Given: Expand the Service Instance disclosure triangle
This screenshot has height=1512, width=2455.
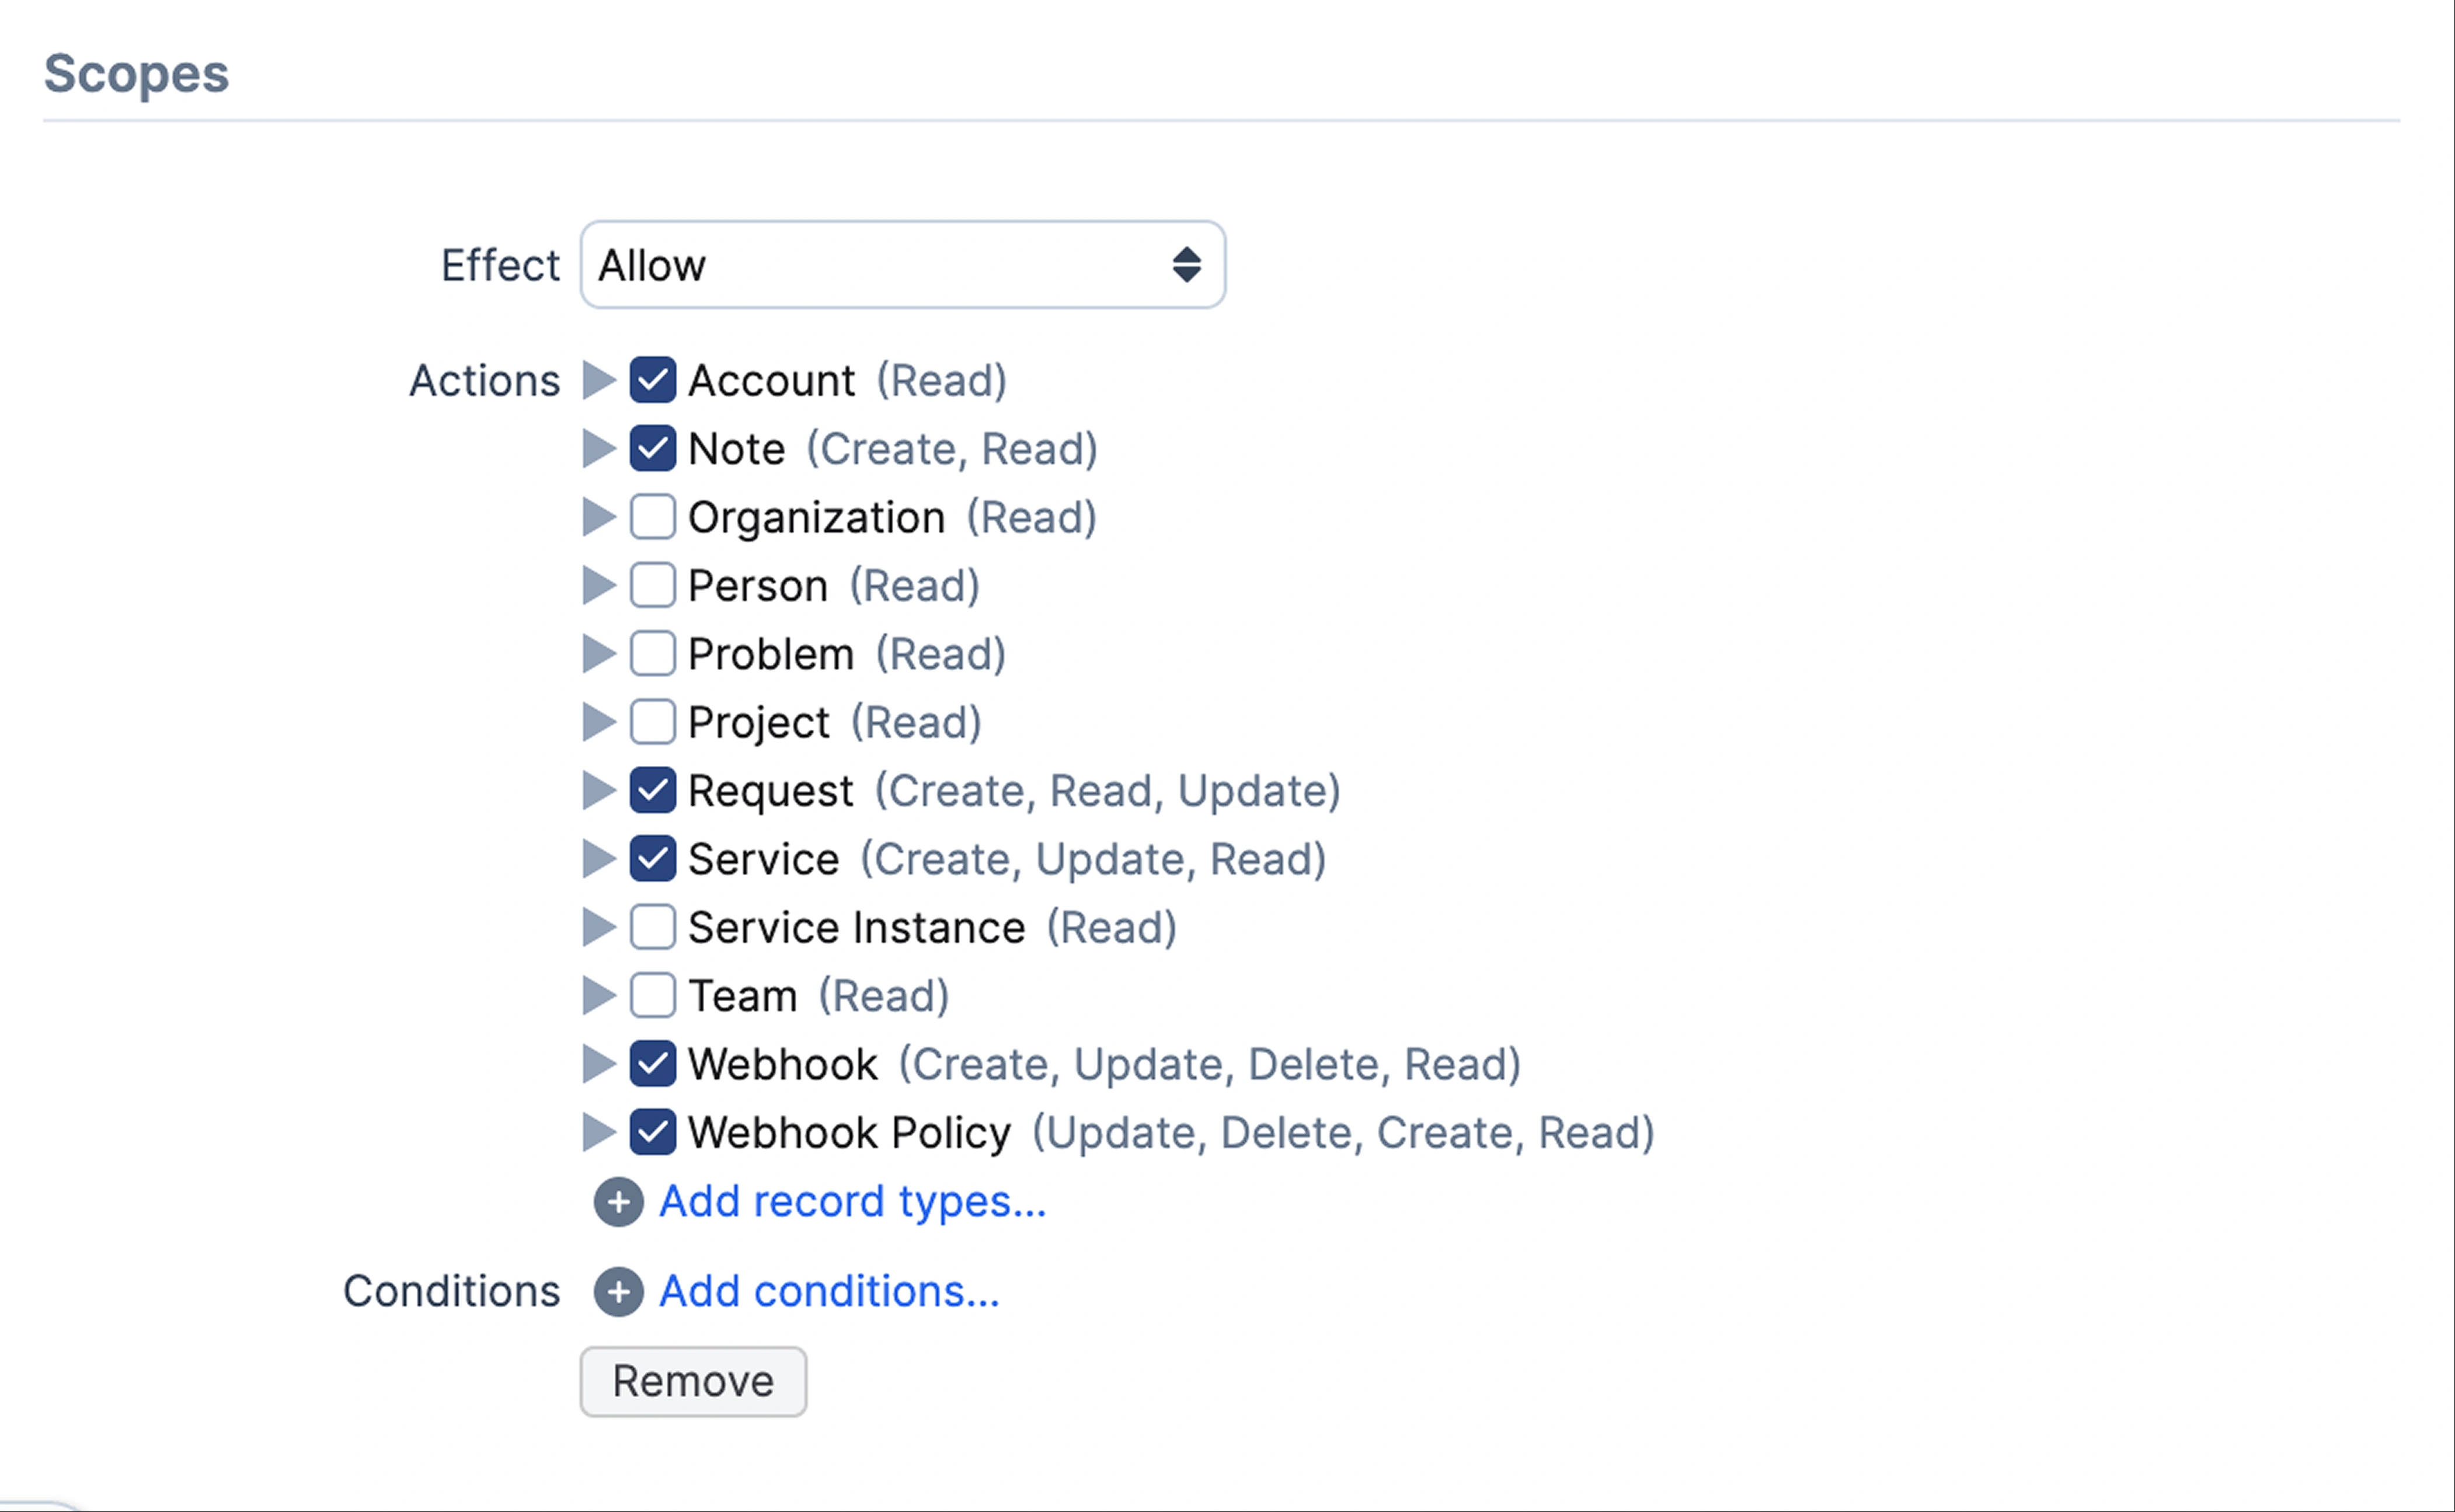Looking at the screenshot, I should point(598,927).
